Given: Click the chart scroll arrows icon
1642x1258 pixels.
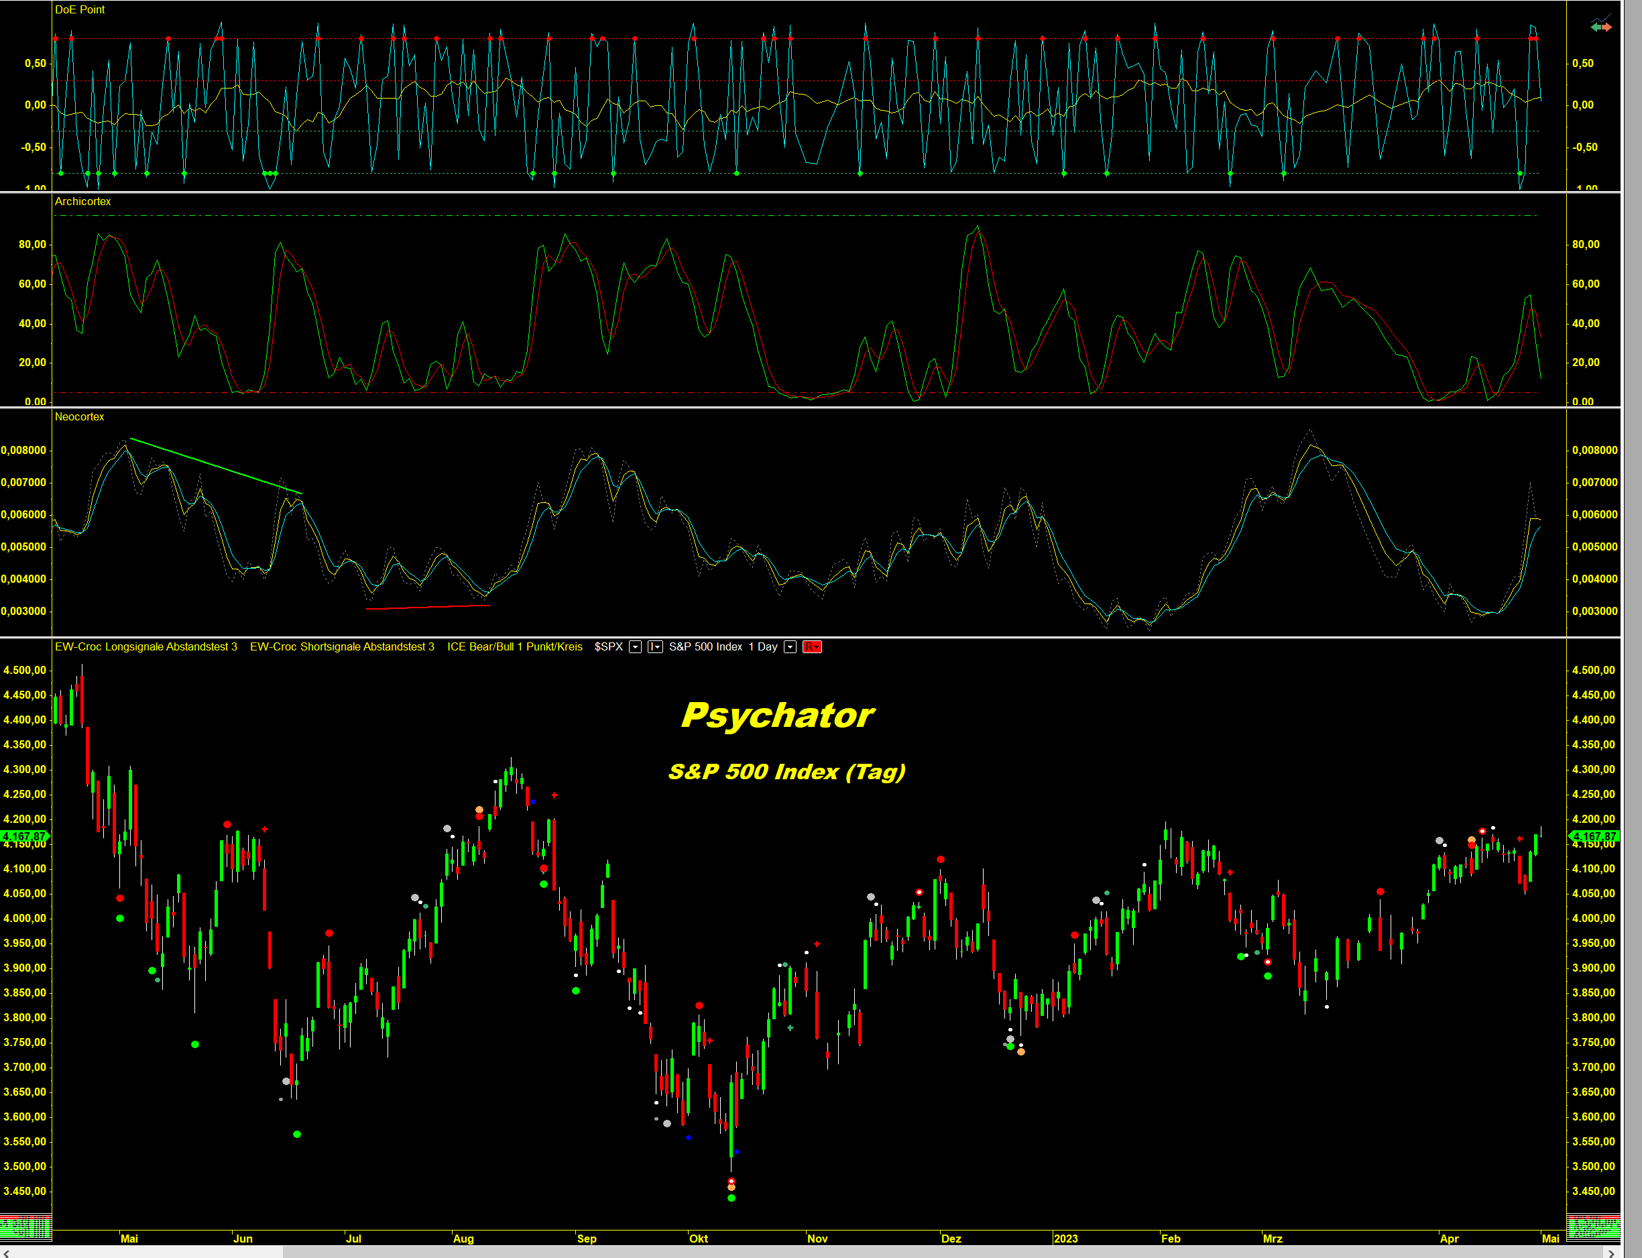Looking at the screenshot, I should click(x=1601, y=26).
